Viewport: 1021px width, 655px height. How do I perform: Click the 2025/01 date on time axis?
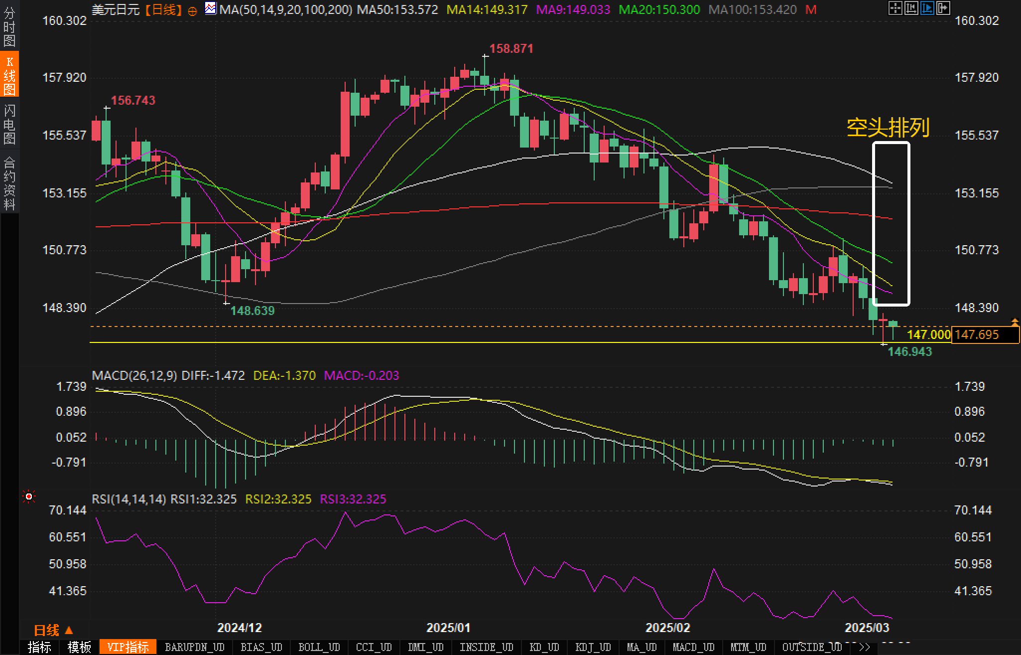[x=449, y=628]
